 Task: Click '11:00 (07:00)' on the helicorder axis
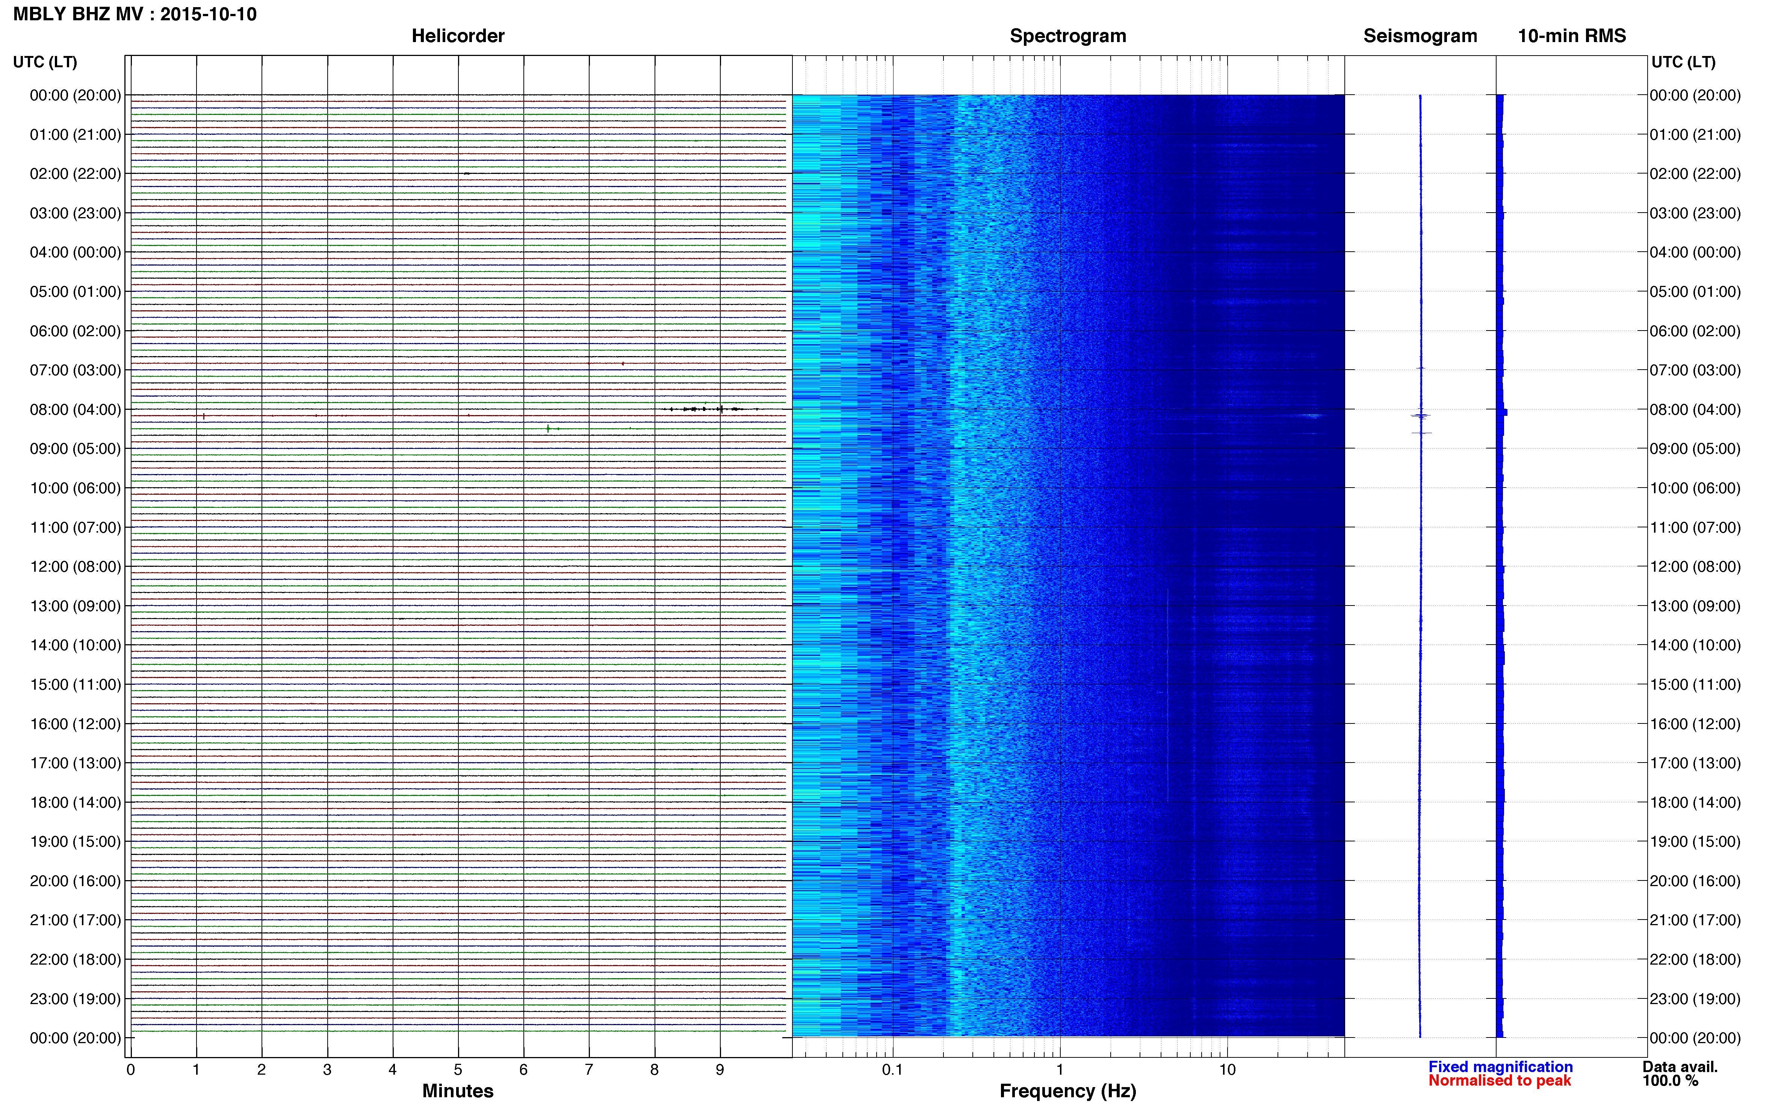point(75,528)
